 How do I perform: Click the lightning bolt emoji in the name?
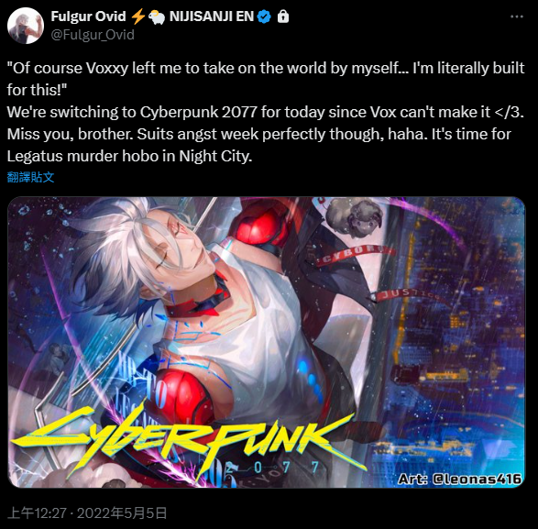coord(138,17)
